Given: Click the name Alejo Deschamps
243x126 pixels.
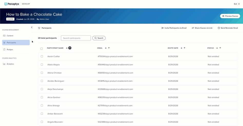Looking at the screenshot, I should click(55, 89).
